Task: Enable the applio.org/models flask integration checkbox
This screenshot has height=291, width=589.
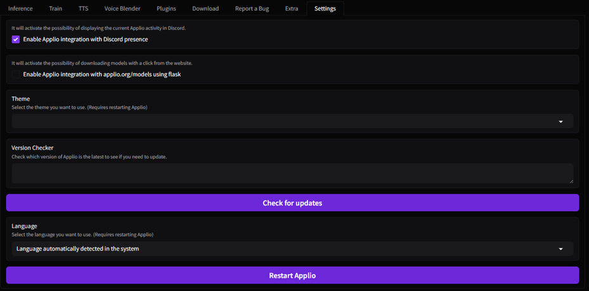Action: pyautogui.click(x=16, y=74)
